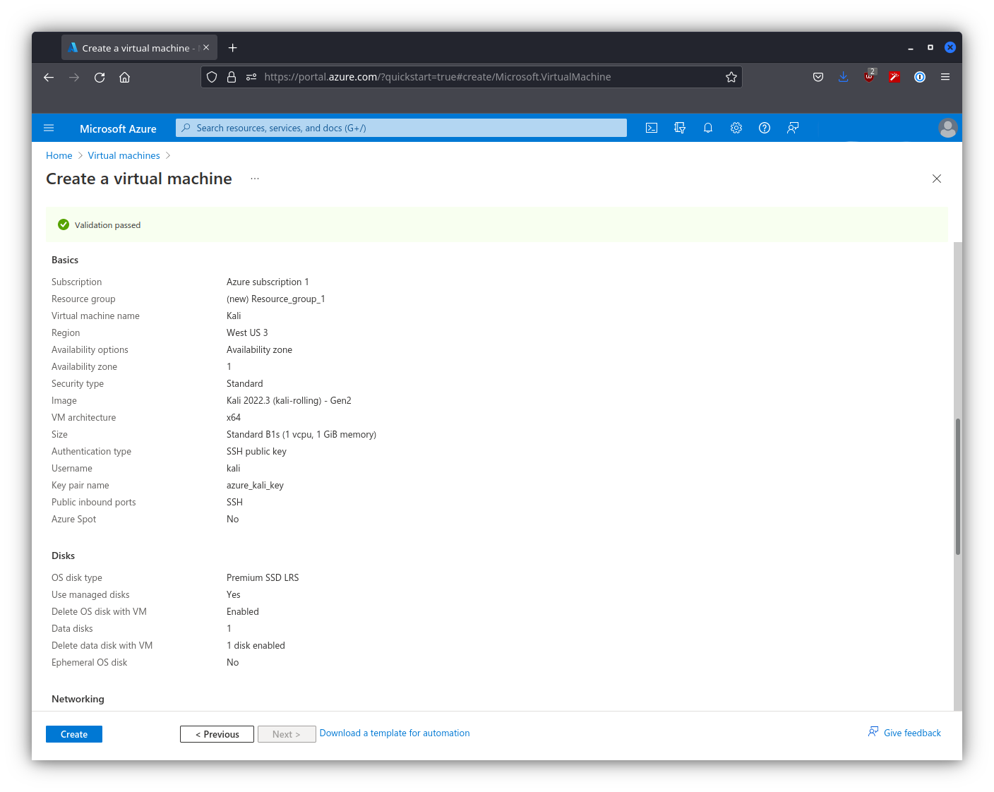Click the account avatar icon
Screen dimensions: 994x792
click(947, 128)
